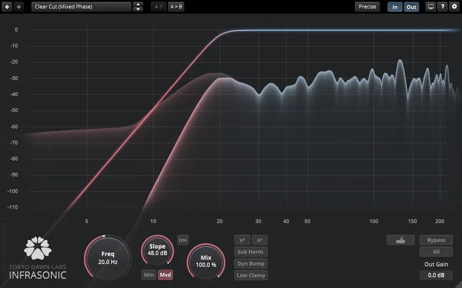Click the Mix knob
462x288 pixels.
(206, 261)
